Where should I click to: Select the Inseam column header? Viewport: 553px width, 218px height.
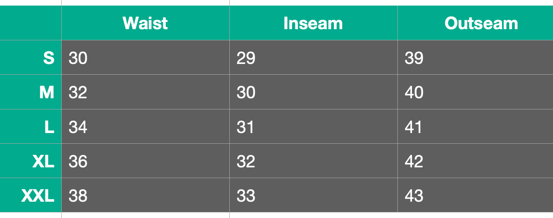coord(313,23)
